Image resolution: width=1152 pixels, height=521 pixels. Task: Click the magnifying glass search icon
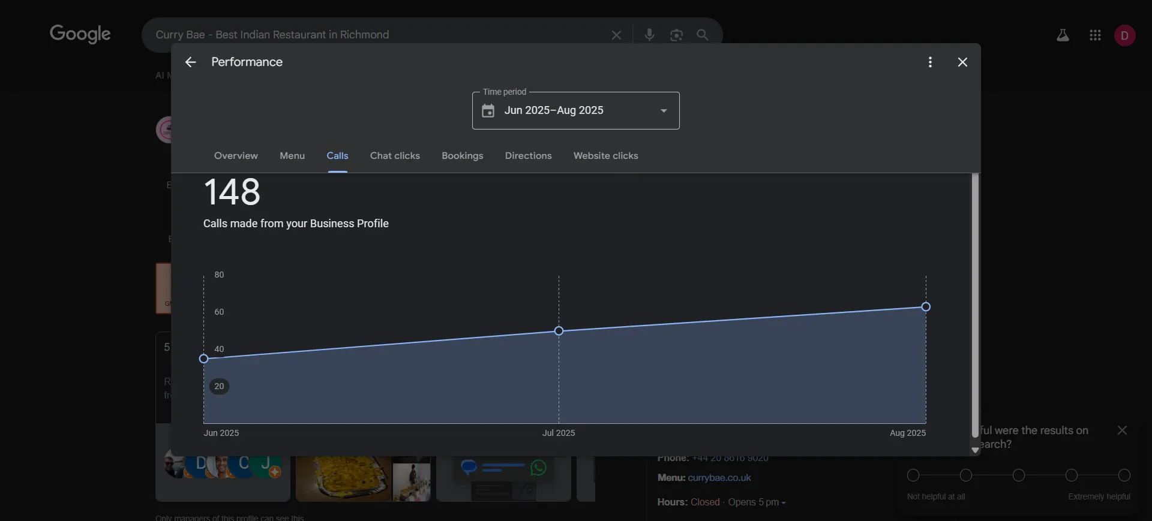coord(703,35)
